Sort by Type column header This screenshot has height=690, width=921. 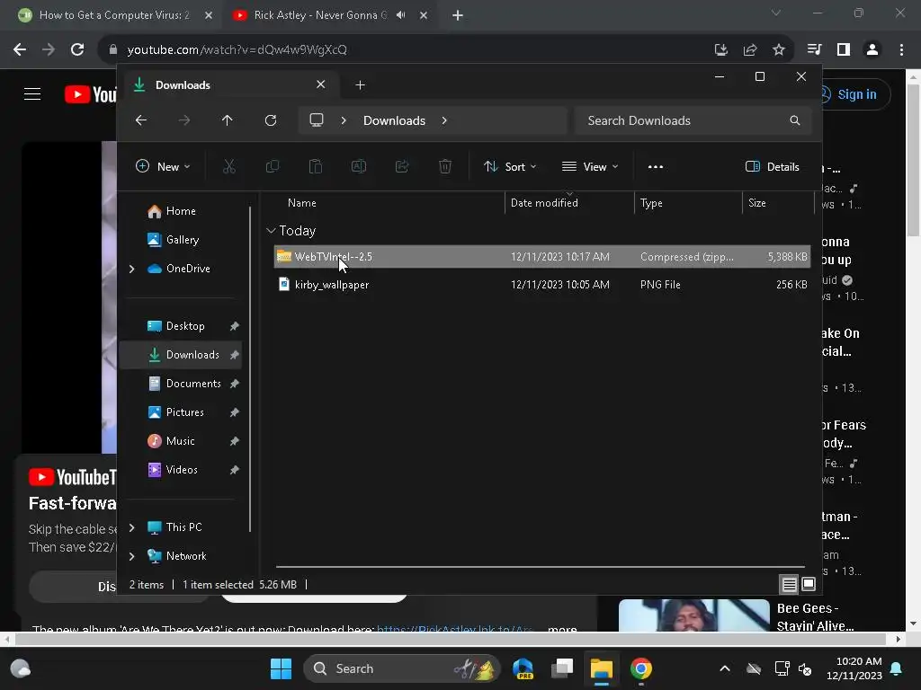(651, 203)
